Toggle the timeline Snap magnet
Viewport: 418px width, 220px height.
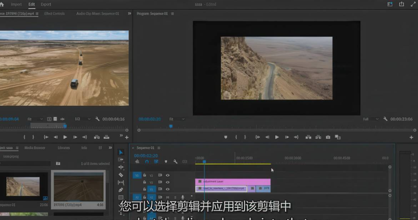[x=147, y=162]
